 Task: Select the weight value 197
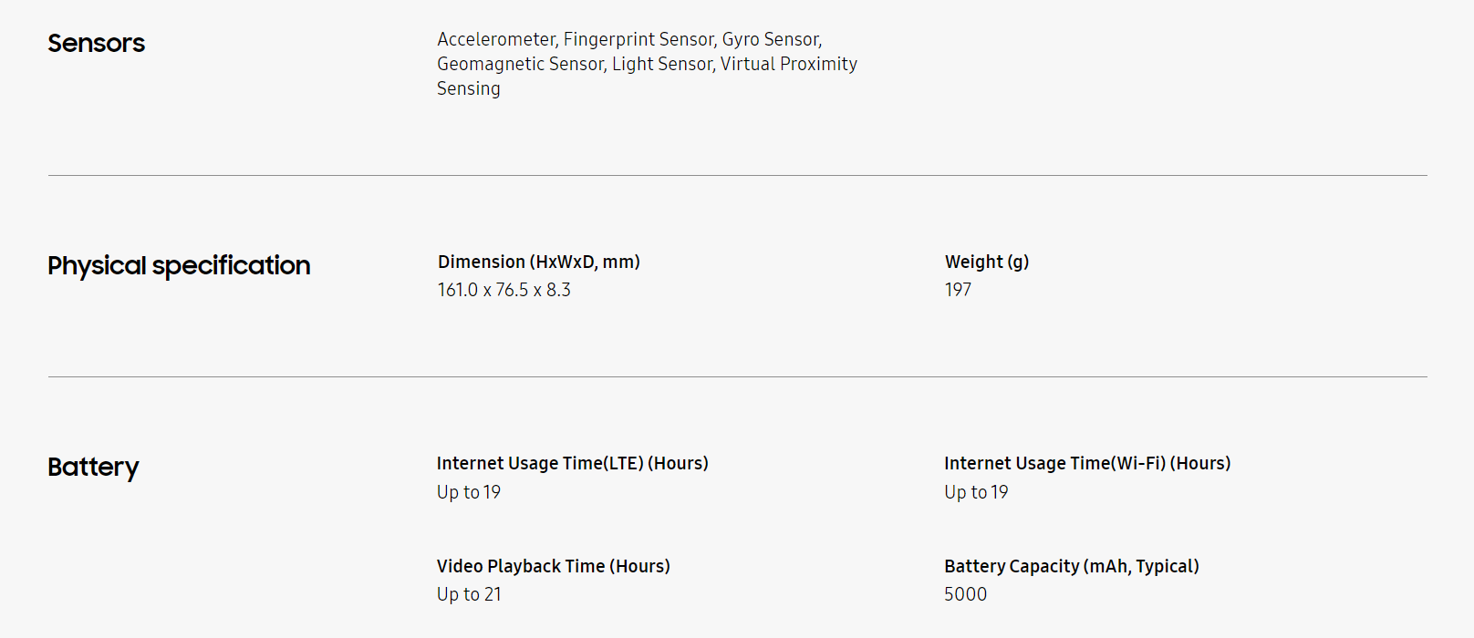click(958, 290)
